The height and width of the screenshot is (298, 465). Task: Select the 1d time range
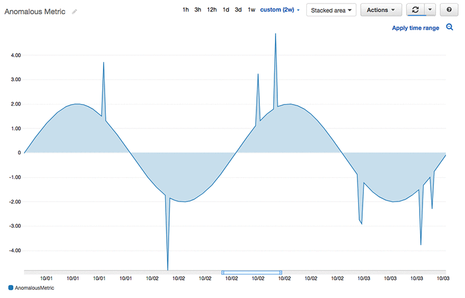coord(226,10)
